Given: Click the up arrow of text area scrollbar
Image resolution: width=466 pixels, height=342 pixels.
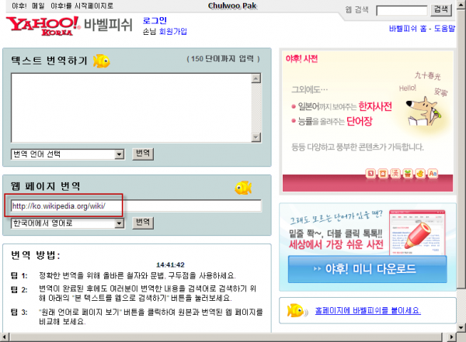Looking at the screenshot, I should (256, 78).
